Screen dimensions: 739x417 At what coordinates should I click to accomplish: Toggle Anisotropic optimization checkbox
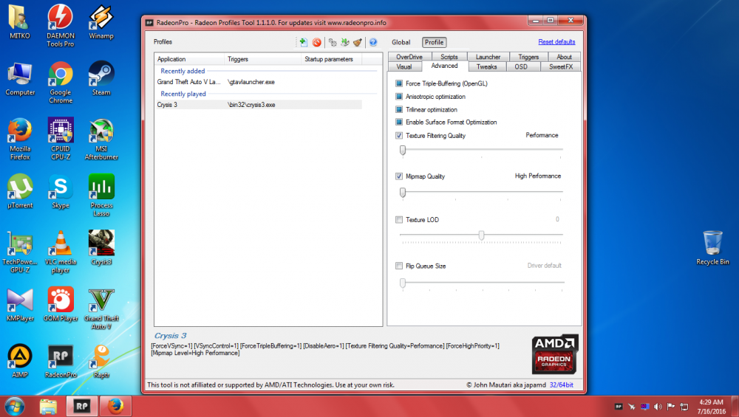point(399,97)
